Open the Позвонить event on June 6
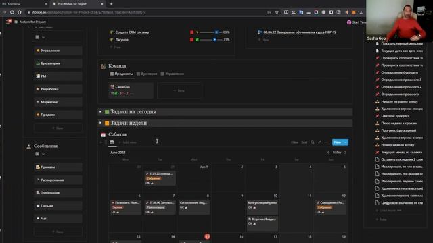Image resolution: width=433 pixels, height=243 pixels. [126, 207]
